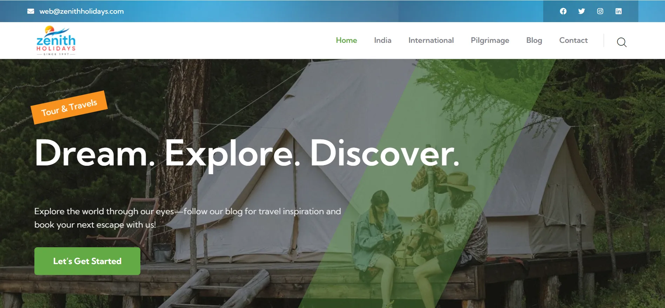This screenshot has width=665, height=308.
Task: Select the Pilgrimage menu item
Action: click(490, 41)
